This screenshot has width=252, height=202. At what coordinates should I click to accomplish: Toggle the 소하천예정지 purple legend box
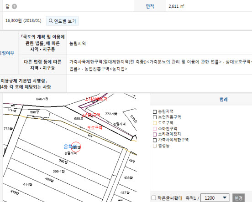click(x=155, y=134)
